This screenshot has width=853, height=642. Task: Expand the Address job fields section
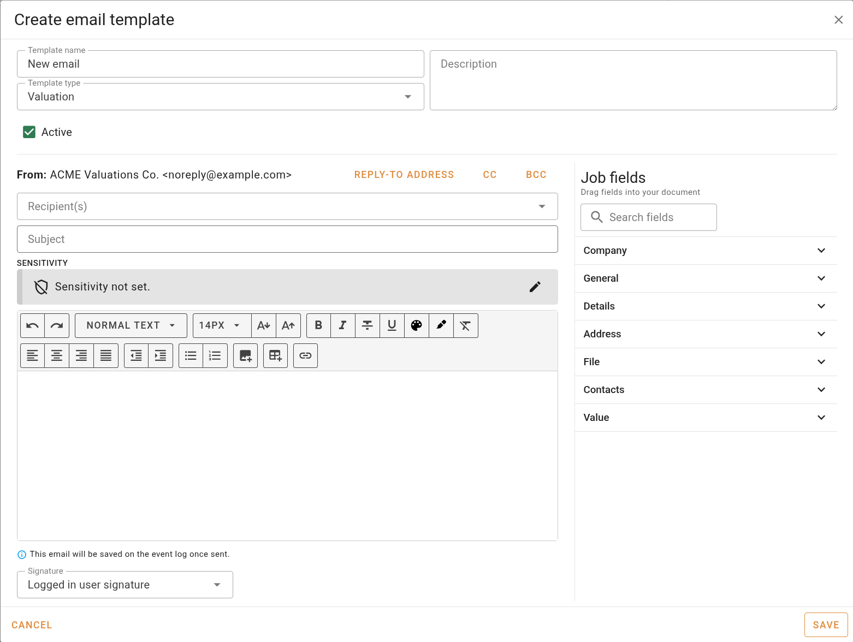coord(706,334)
